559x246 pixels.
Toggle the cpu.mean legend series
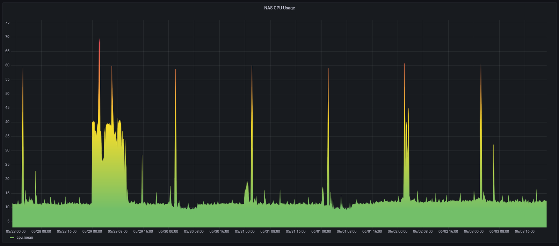[x=25, y=238]
